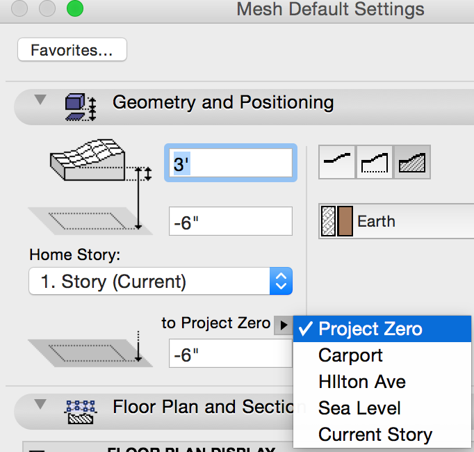The width and height of the screenshot is (474, 452).
Task: Select Current Story in the popup menu
Action: click(x=375, y=435)
